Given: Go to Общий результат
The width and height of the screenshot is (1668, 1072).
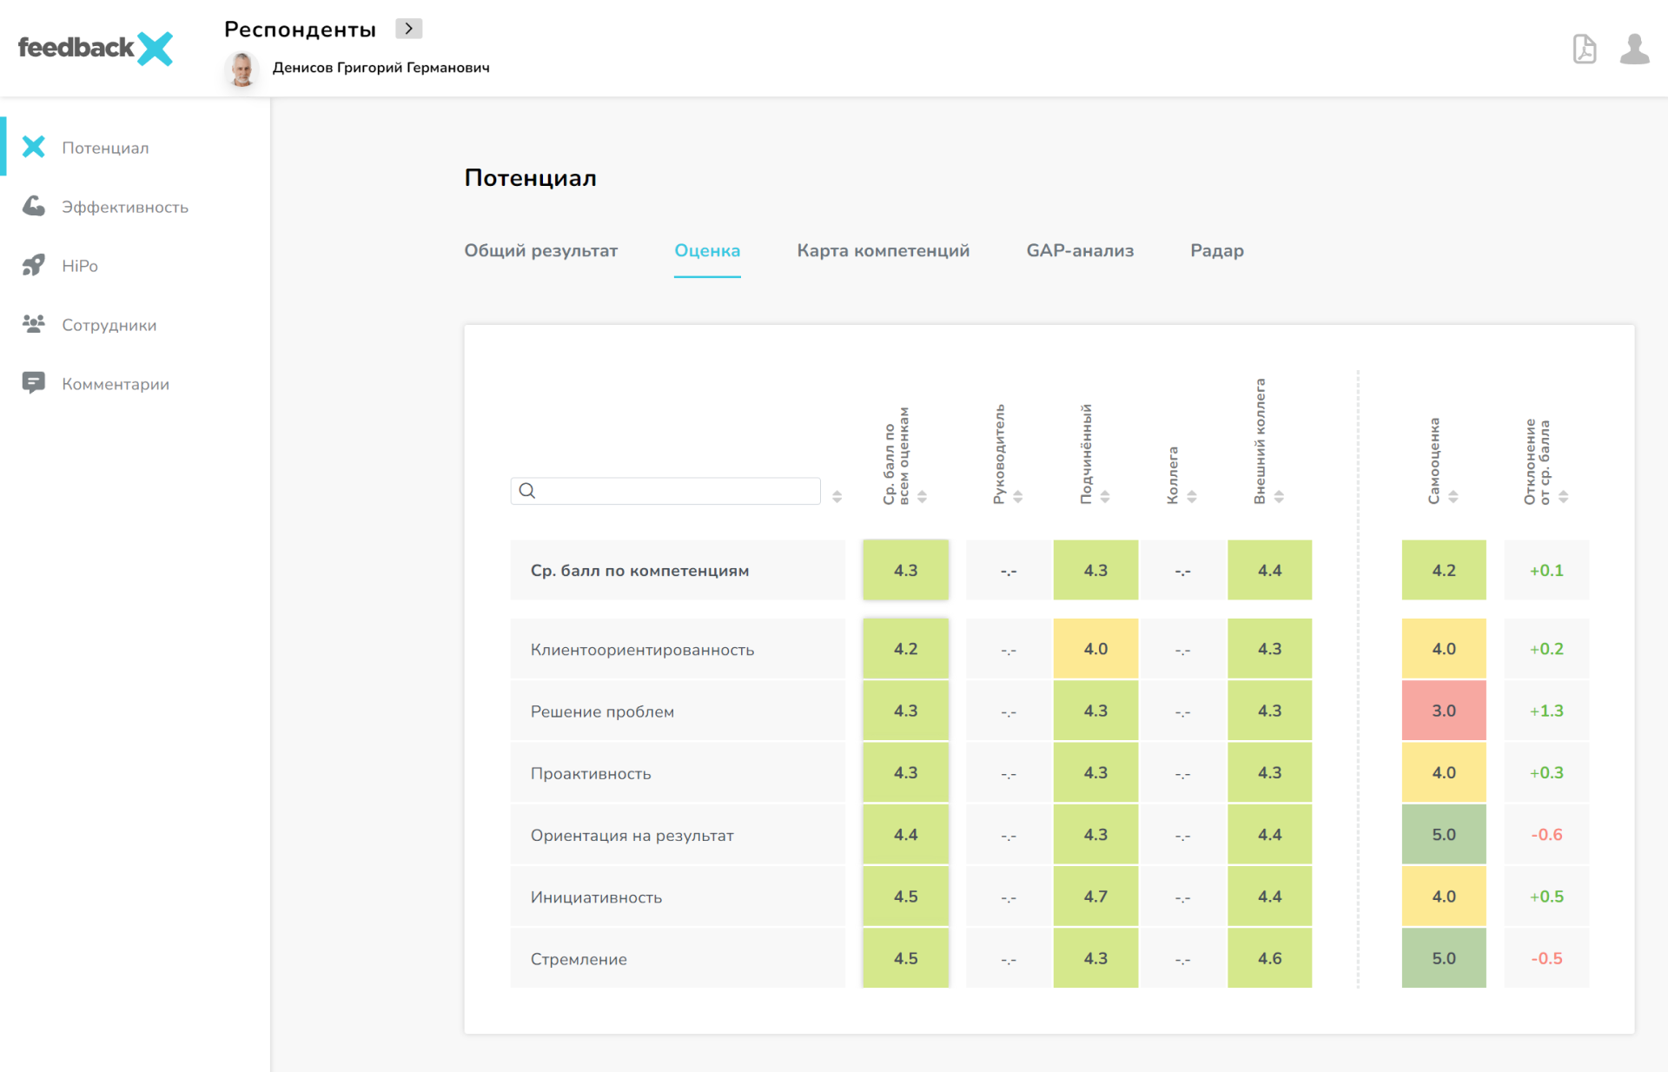Looking at the screenshot, I should [x=540, y=251].
